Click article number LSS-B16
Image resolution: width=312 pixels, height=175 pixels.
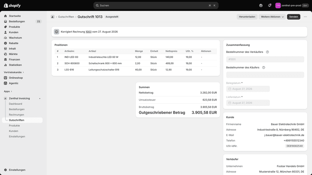pyautogui.click(x=69, y=70)
